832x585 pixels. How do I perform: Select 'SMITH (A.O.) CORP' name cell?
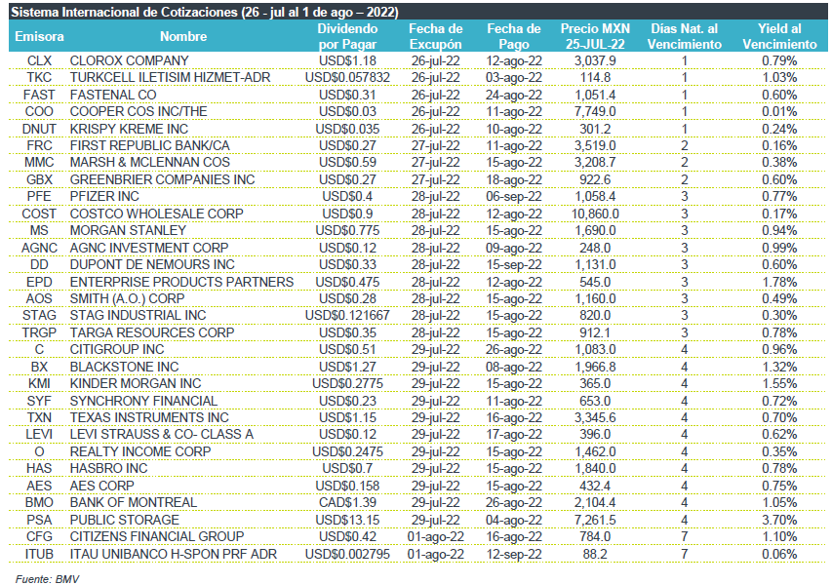[127, 298]
